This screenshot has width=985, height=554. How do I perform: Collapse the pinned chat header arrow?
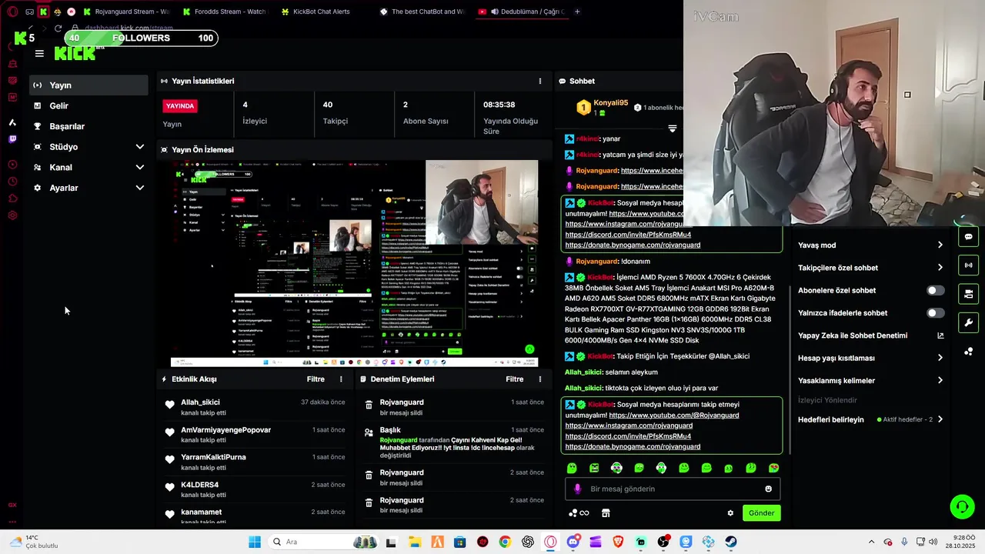pyautogui.click(x=672, y=128)
